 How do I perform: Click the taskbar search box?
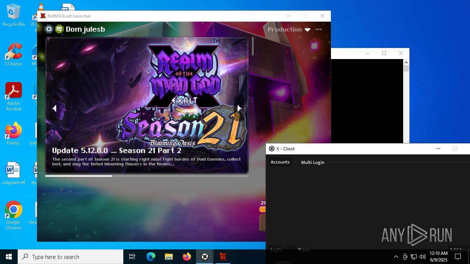coord(70,257)
